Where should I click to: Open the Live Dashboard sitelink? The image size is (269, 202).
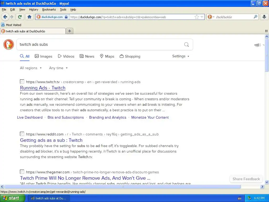(x=30, y=118)
